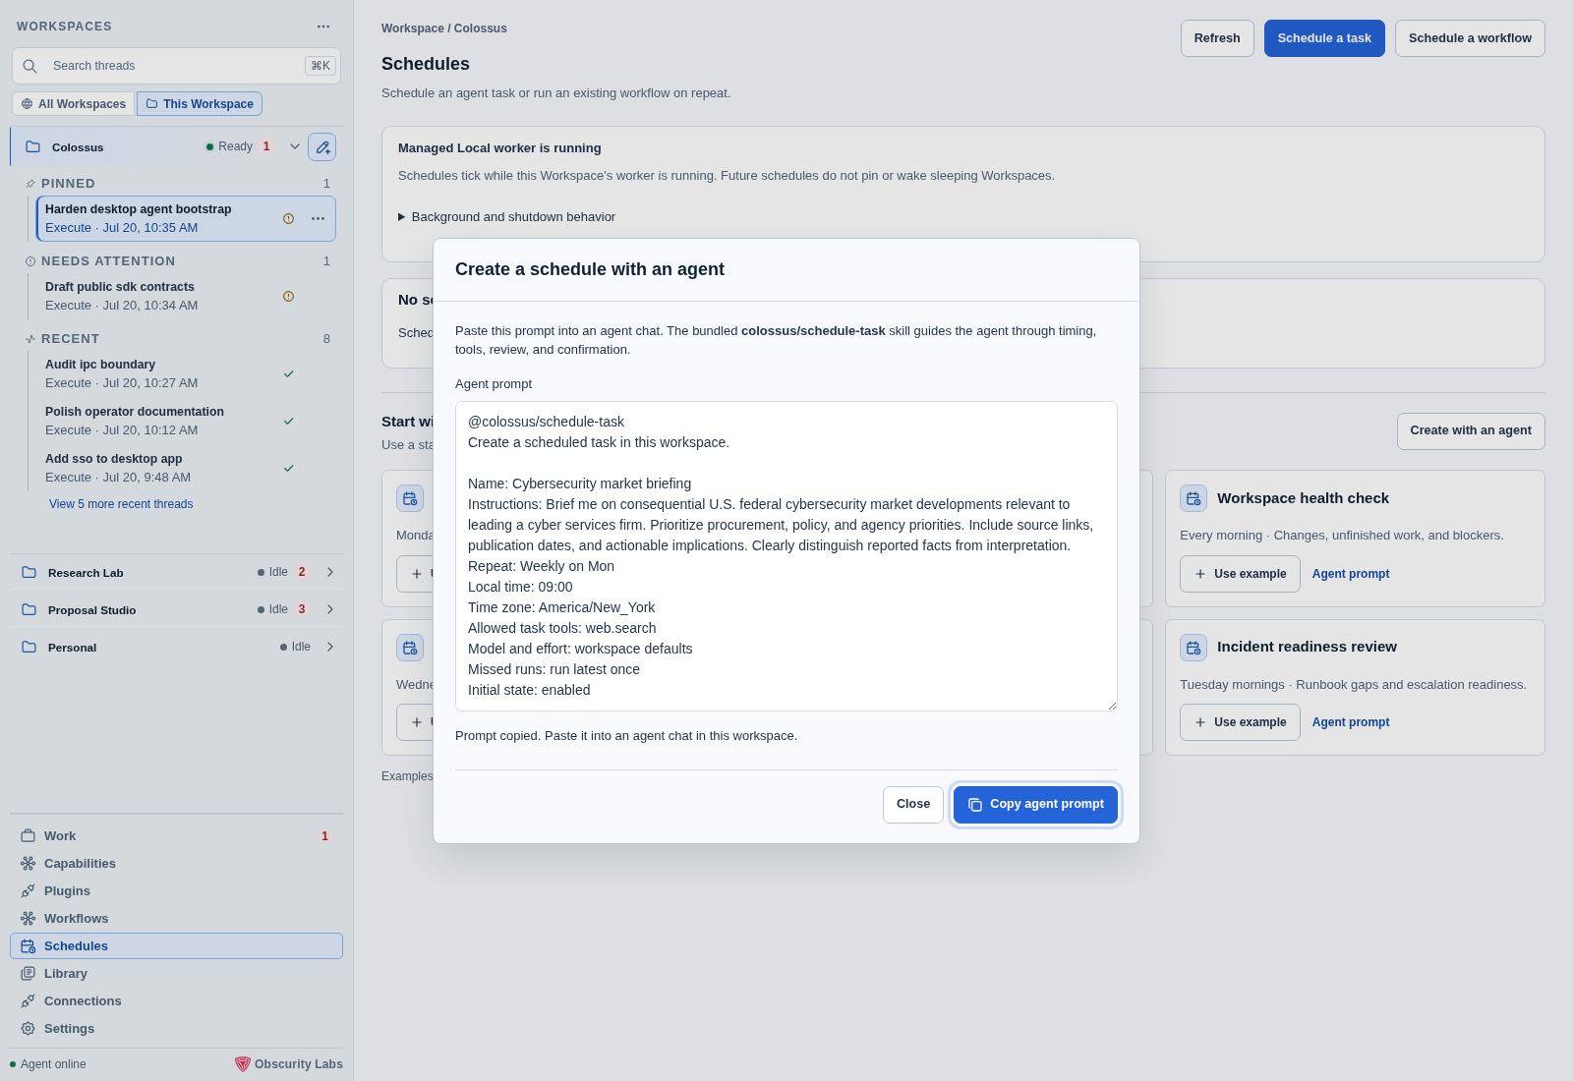Image resolution: width=1573 pixels, height=1081 pixels.
Task: Click the search magnifier icon in Search threads
Action: pyautogui.click(x=30, y=66)
